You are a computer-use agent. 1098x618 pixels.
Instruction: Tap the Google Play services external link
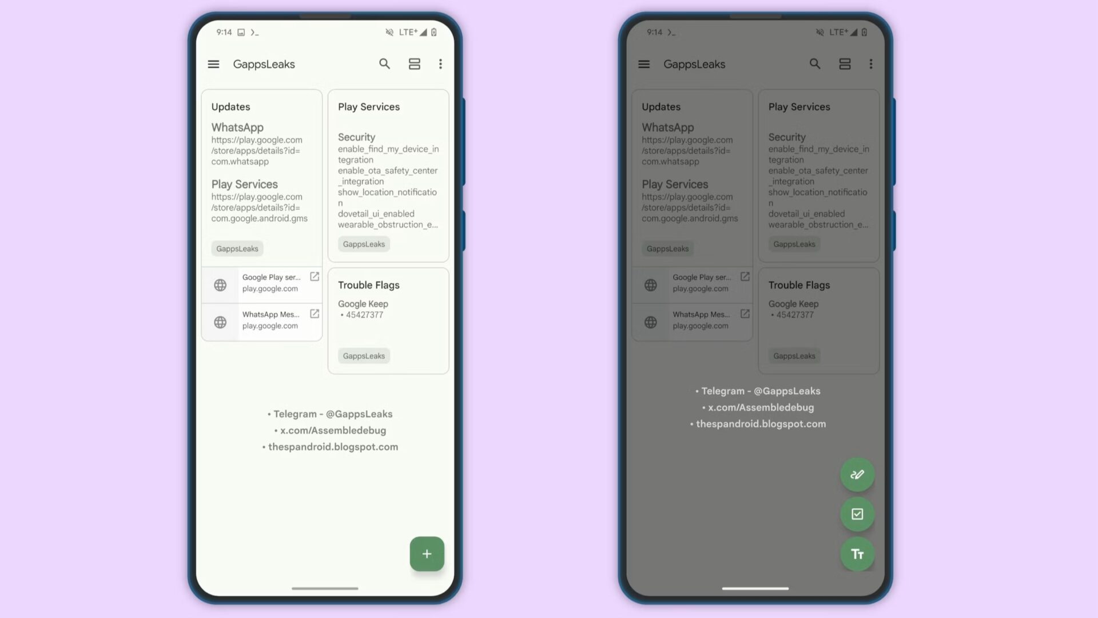(x=315, y=277)
